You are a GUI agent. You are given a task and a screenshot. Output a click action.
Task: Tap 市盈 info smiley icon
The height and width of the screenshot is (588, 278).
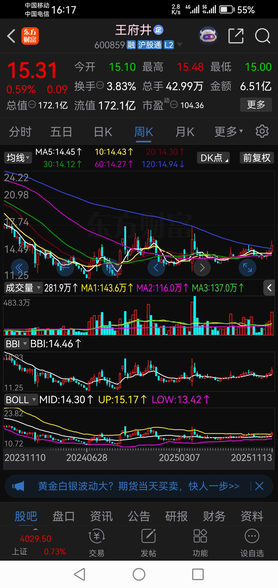pos(174,105)
